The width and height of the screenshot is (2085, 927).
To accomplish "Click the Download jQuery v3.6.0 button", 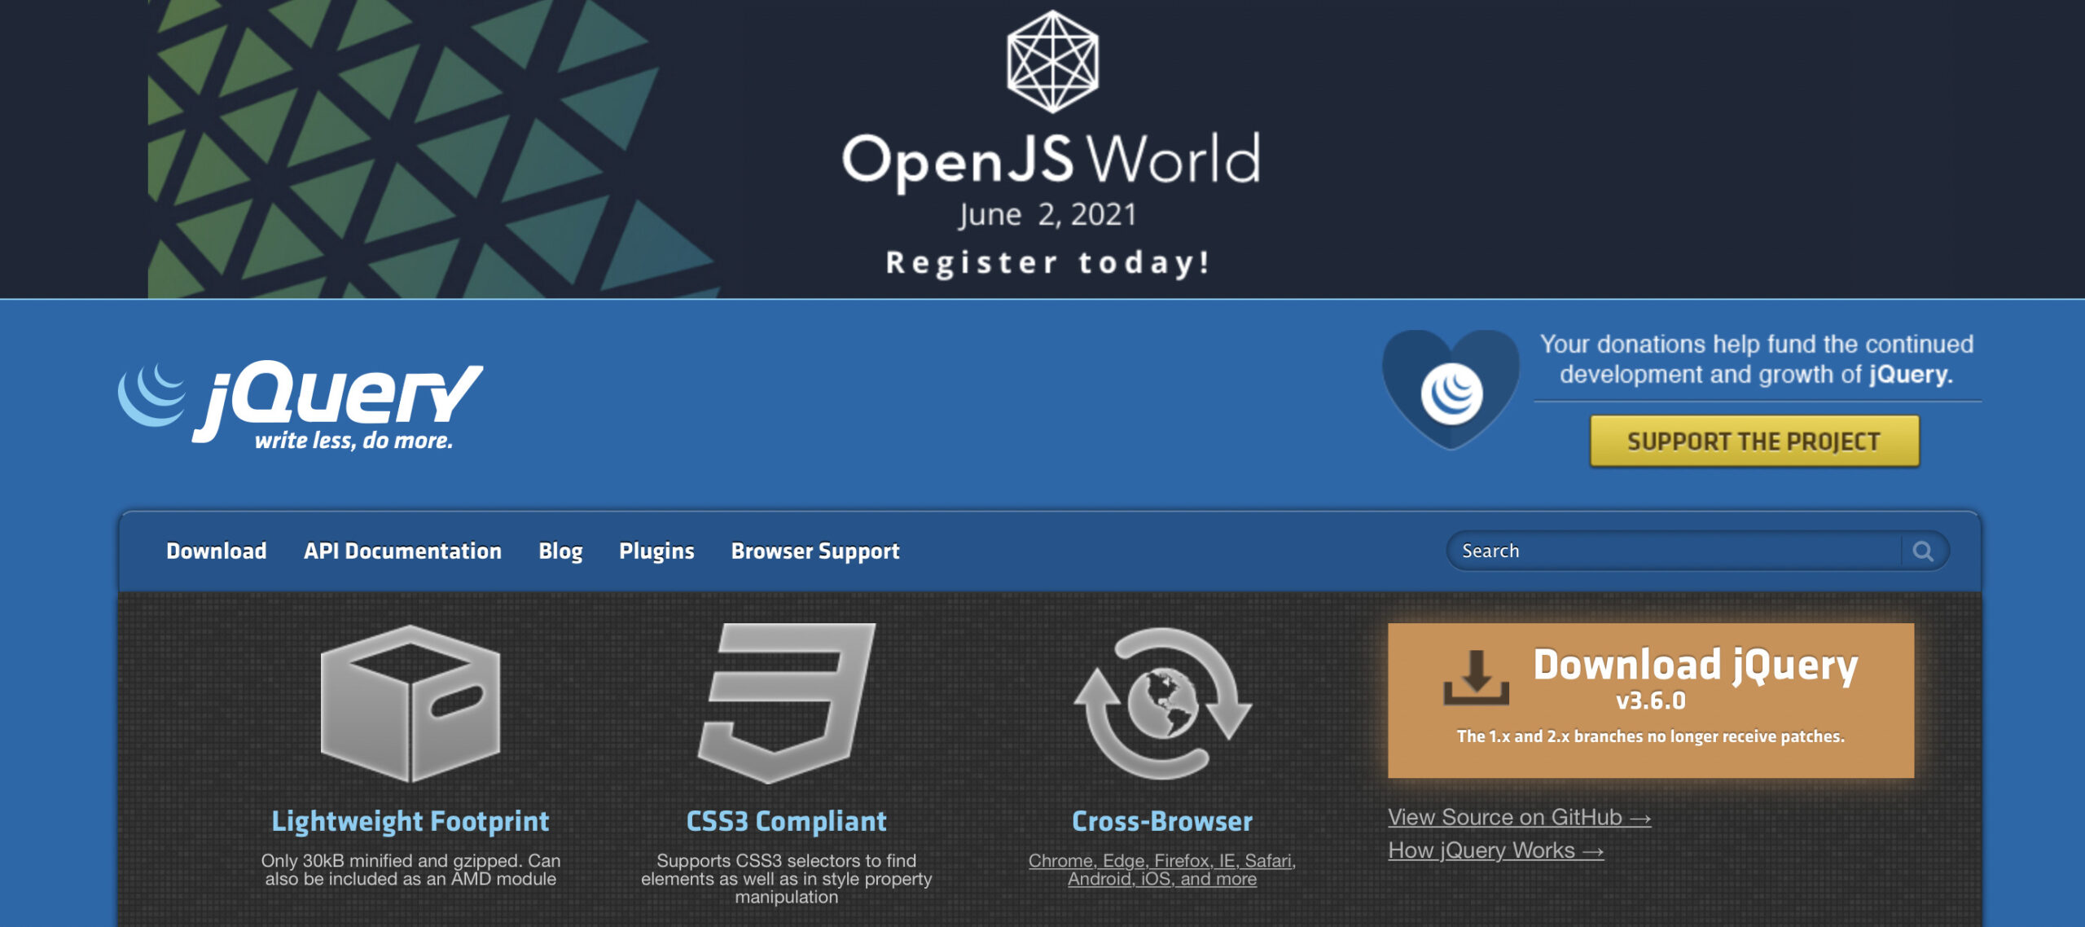I will pos(1651,701).
